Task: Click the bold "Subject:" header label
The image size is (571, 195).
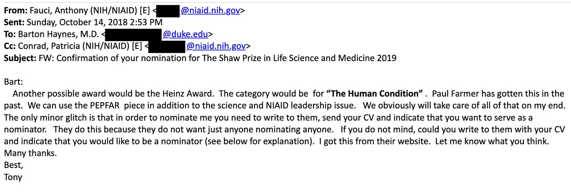Action: click(20, 58)
